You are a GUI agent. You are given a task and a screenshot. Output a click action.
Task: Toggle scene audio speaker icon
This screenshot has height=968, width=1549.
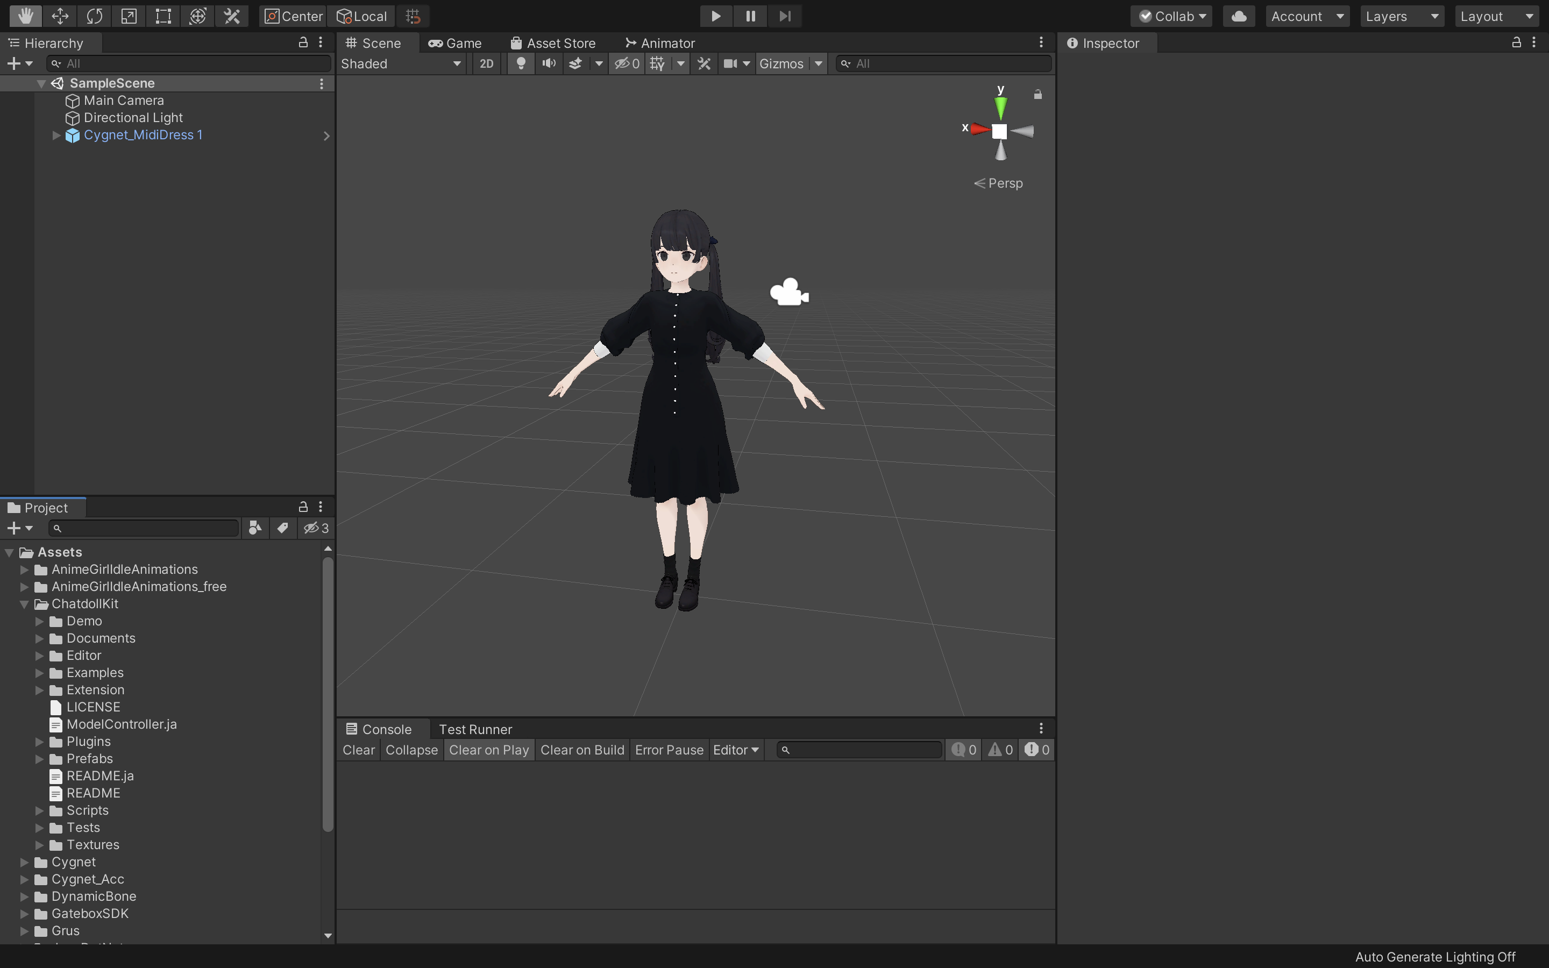(549, 63)
